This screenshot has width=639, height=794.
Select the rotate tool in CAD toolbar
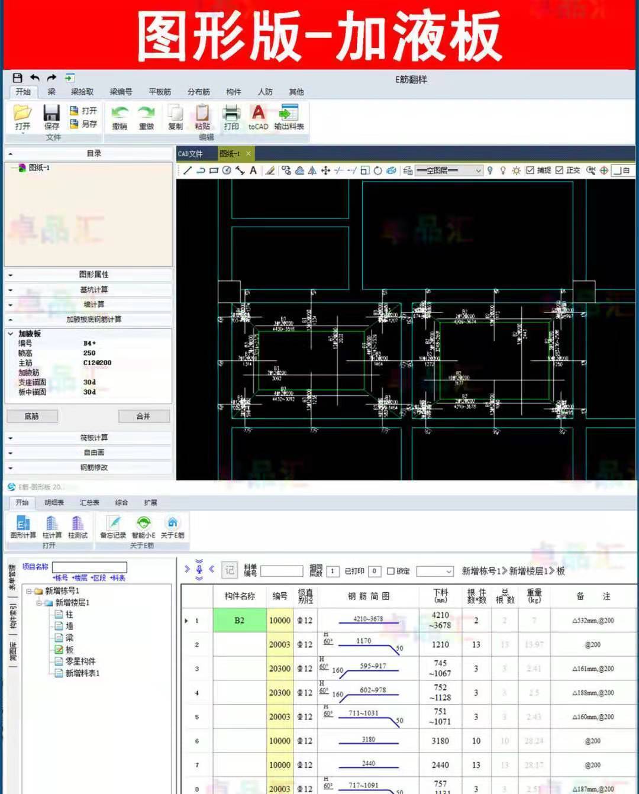point(377,170)
